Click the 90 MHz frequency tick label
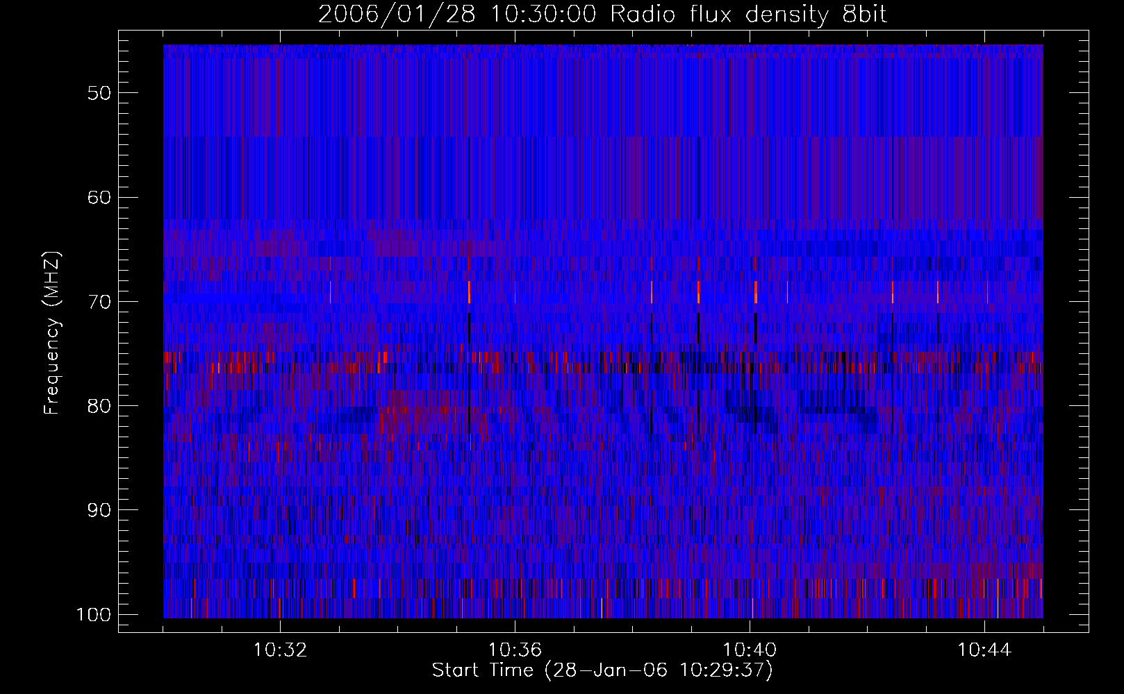 [99, 510]
